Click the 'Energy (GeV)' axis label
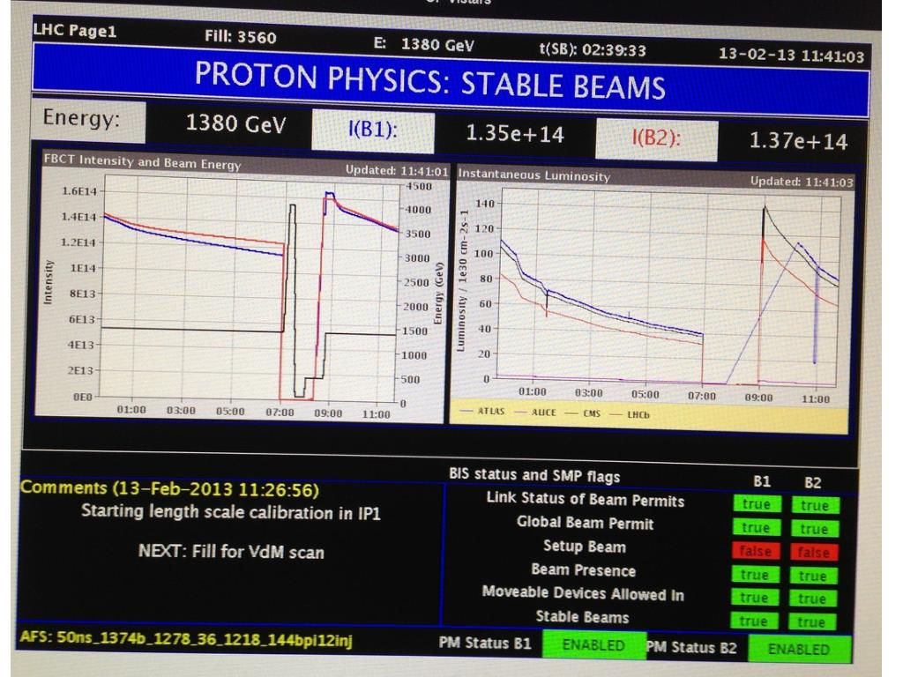Image resolution: width=903 pixels, height=677 pixels. click(x=439, y=293)
